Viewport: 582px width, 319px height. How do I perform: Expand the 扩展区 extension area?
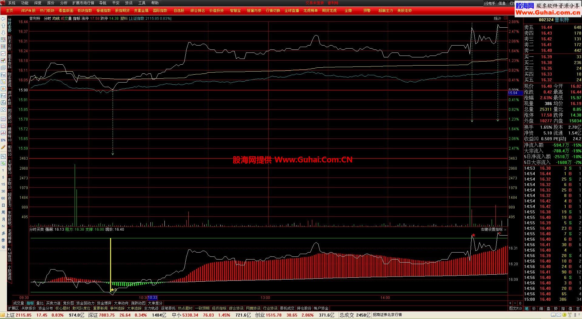click(x=13, y=308)
